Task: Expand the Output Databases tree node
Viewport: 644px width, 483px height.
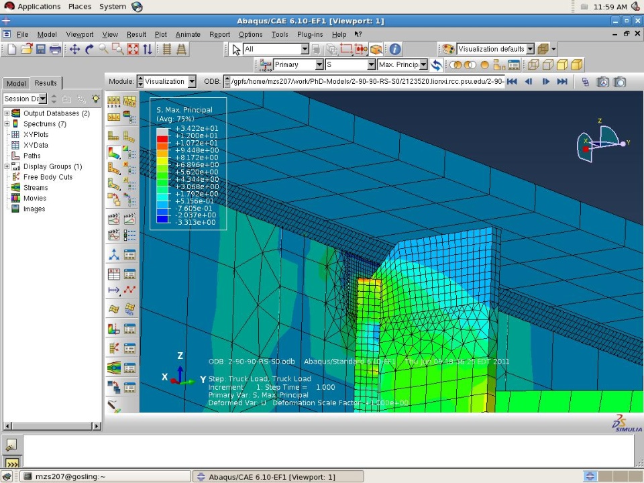Action: click(x=7, y=113)
